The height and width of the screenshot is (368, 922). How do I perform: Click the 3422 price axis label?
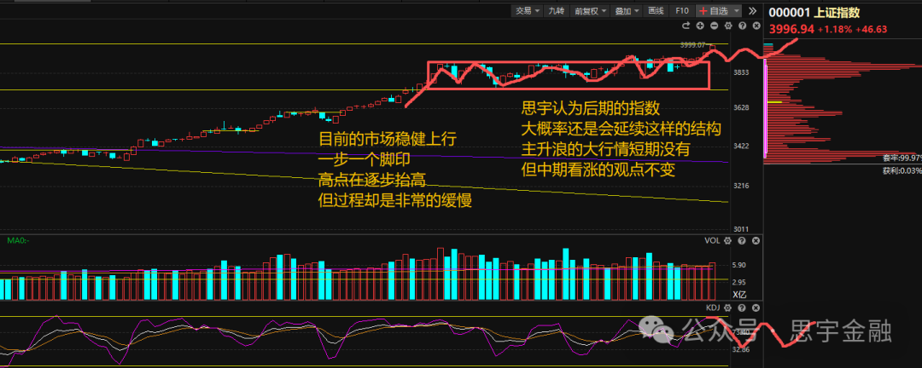(x=742, y=146)
